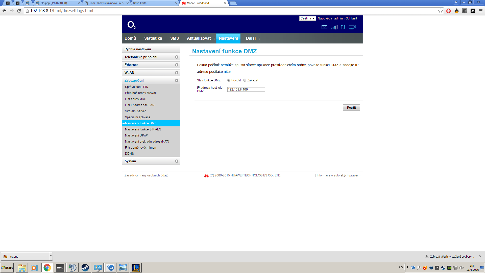Expand the Systém sidebar section
Image resolution: width=485 pixels, height=273 pixels.
pyautogui.click(x=151, y=161)
